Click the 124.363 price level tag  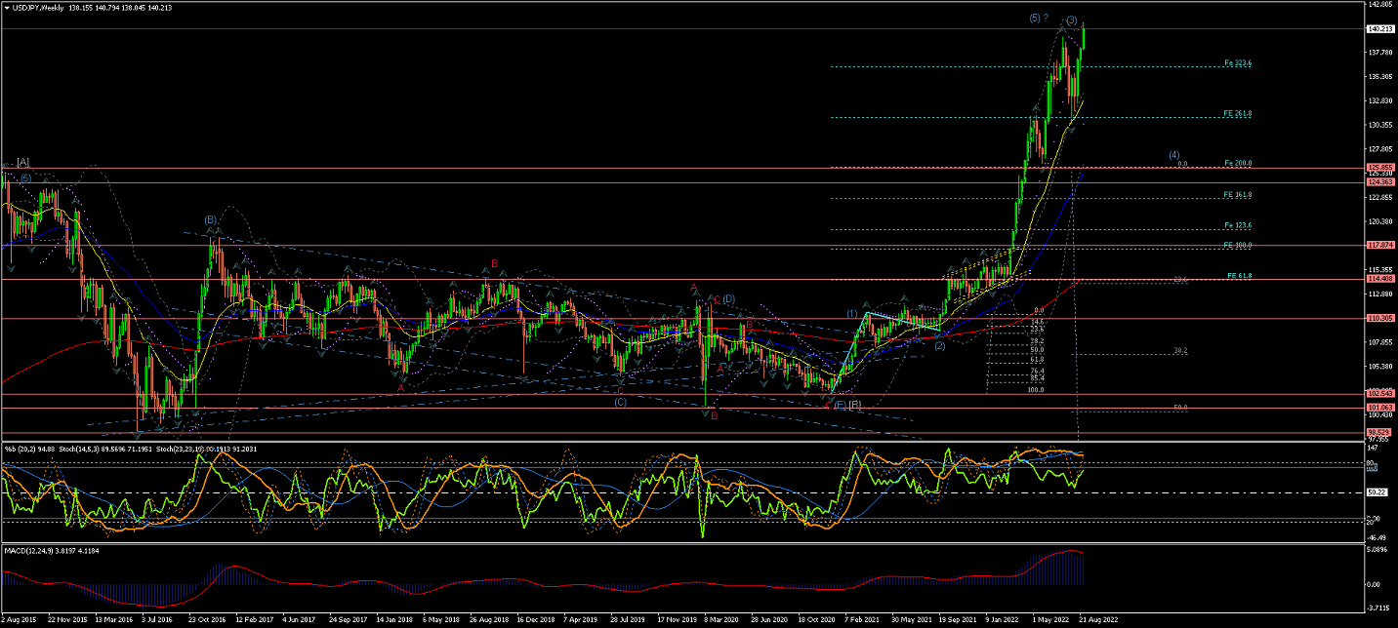[1379, 181]
